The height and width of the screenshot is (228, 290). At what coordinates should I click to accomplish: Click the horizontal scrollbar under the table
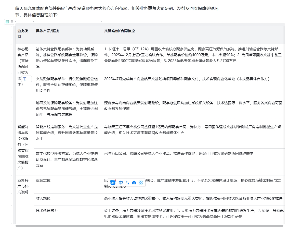pos(149,226)
